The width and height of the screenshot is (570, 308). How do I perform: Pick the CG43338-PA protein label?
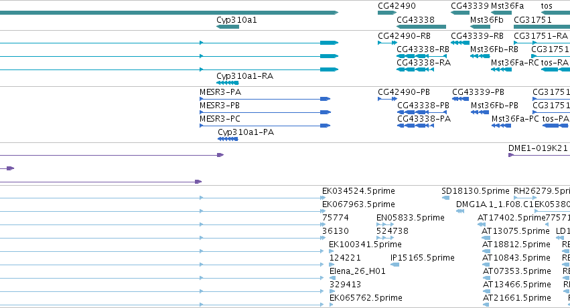click(x=424, y=119)
